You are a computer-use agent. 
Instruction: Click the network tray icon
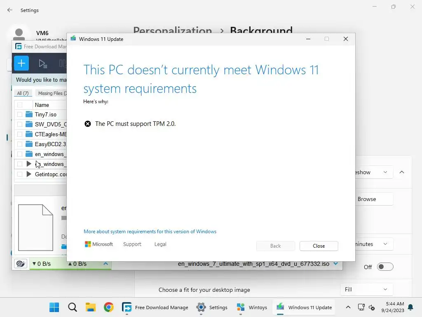pos(361,307)
